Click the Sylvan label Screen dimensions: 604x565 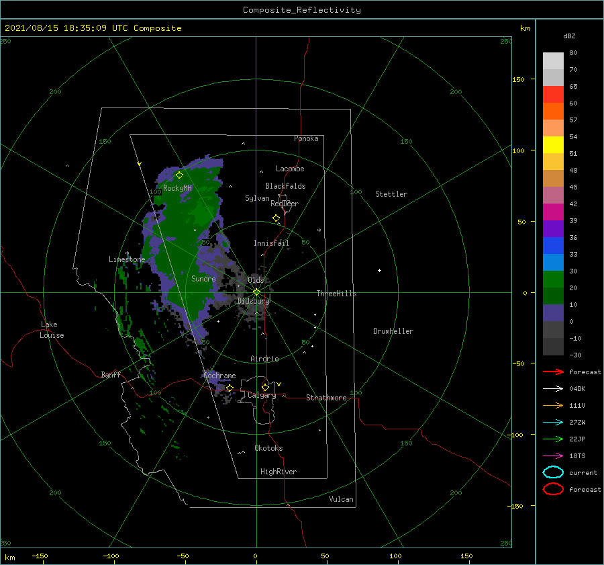[x=257, y=198]
